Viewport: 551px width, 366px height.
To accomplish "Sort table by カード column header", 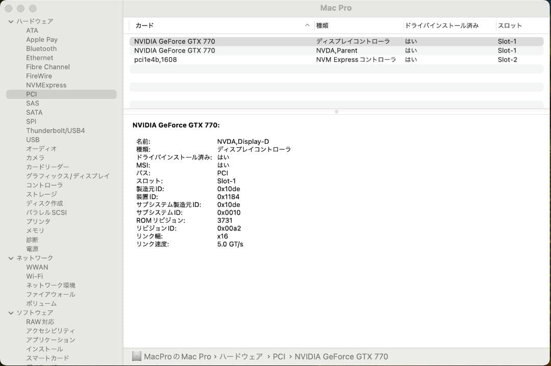I will point(144,25).
